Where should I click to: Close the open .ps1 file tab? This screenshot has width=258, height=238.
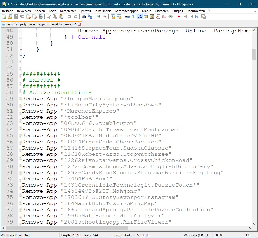tap(79, 24)
